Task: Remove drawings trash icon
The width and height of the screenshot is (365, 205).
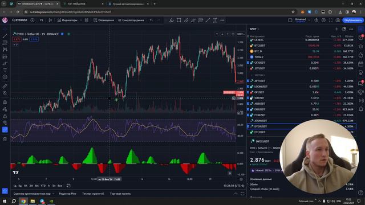Action: (5, 139)
